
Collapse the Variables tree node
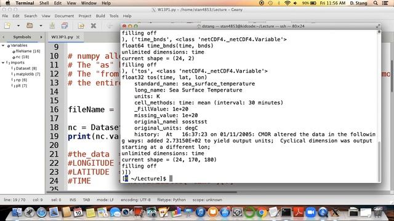pos(3,45)
